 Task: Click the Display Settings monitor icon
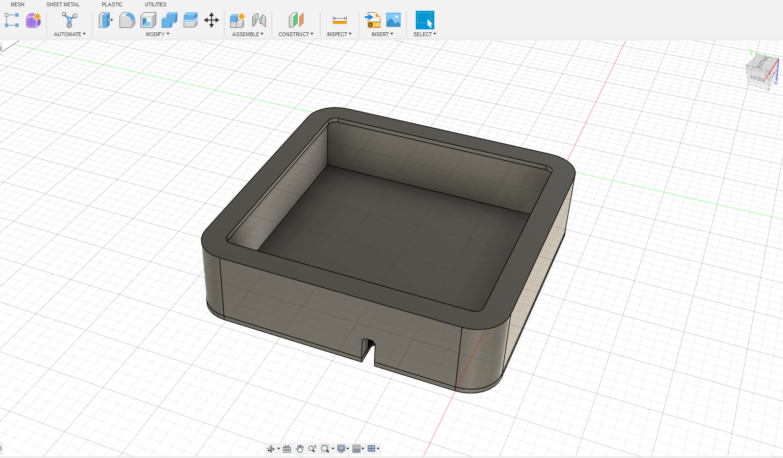pyautogui.click(x=341, y=449)
